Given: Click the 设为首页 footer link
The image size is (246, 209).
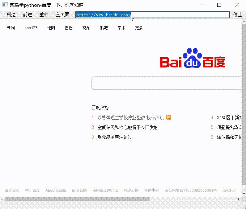Looking at the screenshot, I should [x=12, y=191].
